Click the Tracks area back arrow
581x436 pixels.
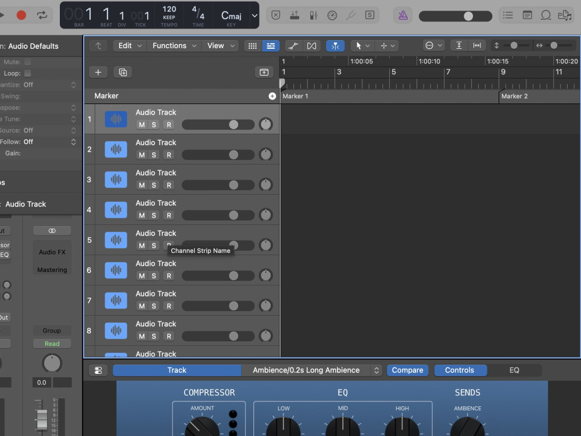pyautogui.click(x=98, y=45)
